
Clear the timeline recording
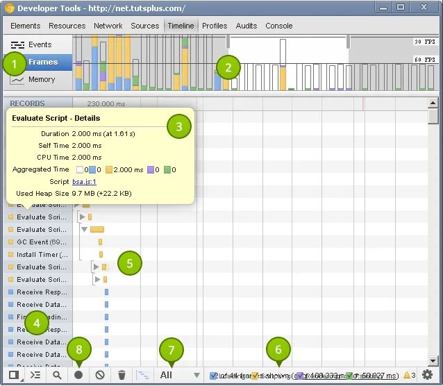point(100,375)
